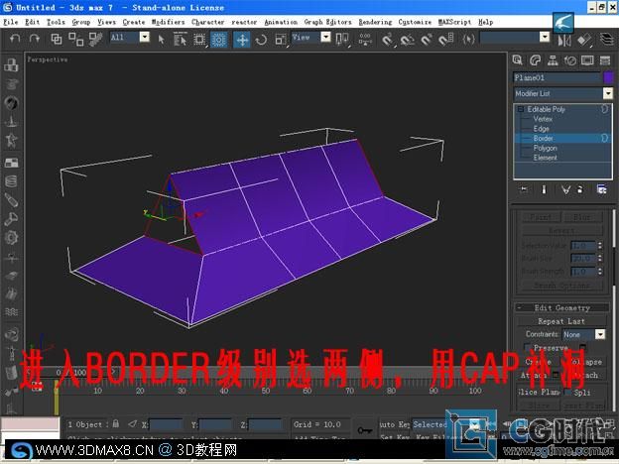Click the Rectangular Selection Region icon
Screen dimensions: 619x464
[x=199, y=39]
